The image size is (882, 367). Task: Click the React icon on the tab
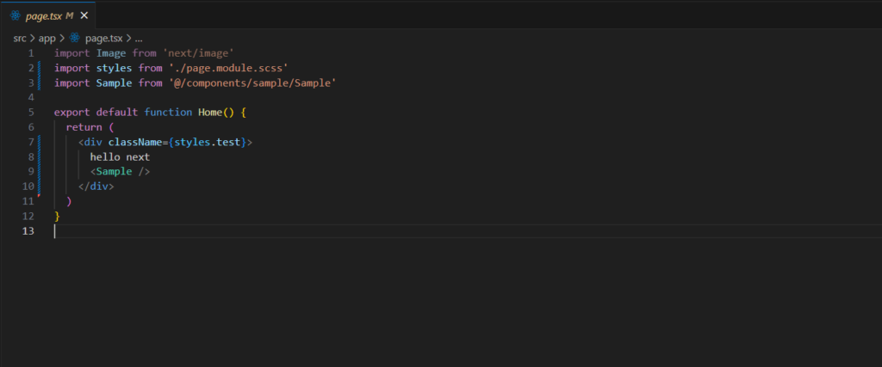(16, 15)
